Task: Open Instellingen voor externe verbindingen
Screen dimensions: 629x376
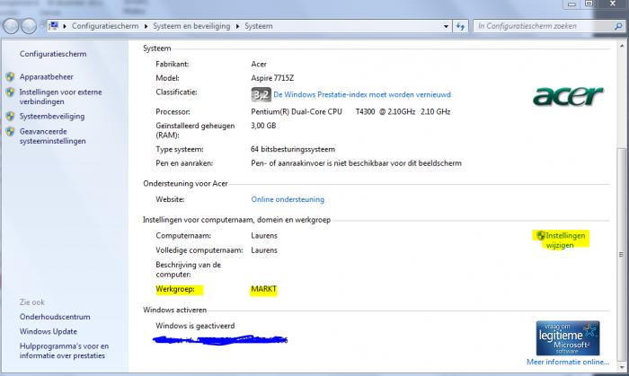Action: tap(60, 97)
